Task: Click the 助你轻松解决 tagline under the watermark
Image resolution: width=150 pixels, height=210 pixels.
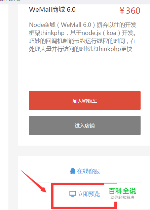Action: pos(122,197)
